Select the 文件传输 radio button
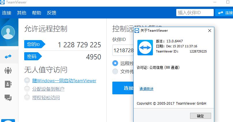Screen dimensions: 233x122 tap(115, 72)
